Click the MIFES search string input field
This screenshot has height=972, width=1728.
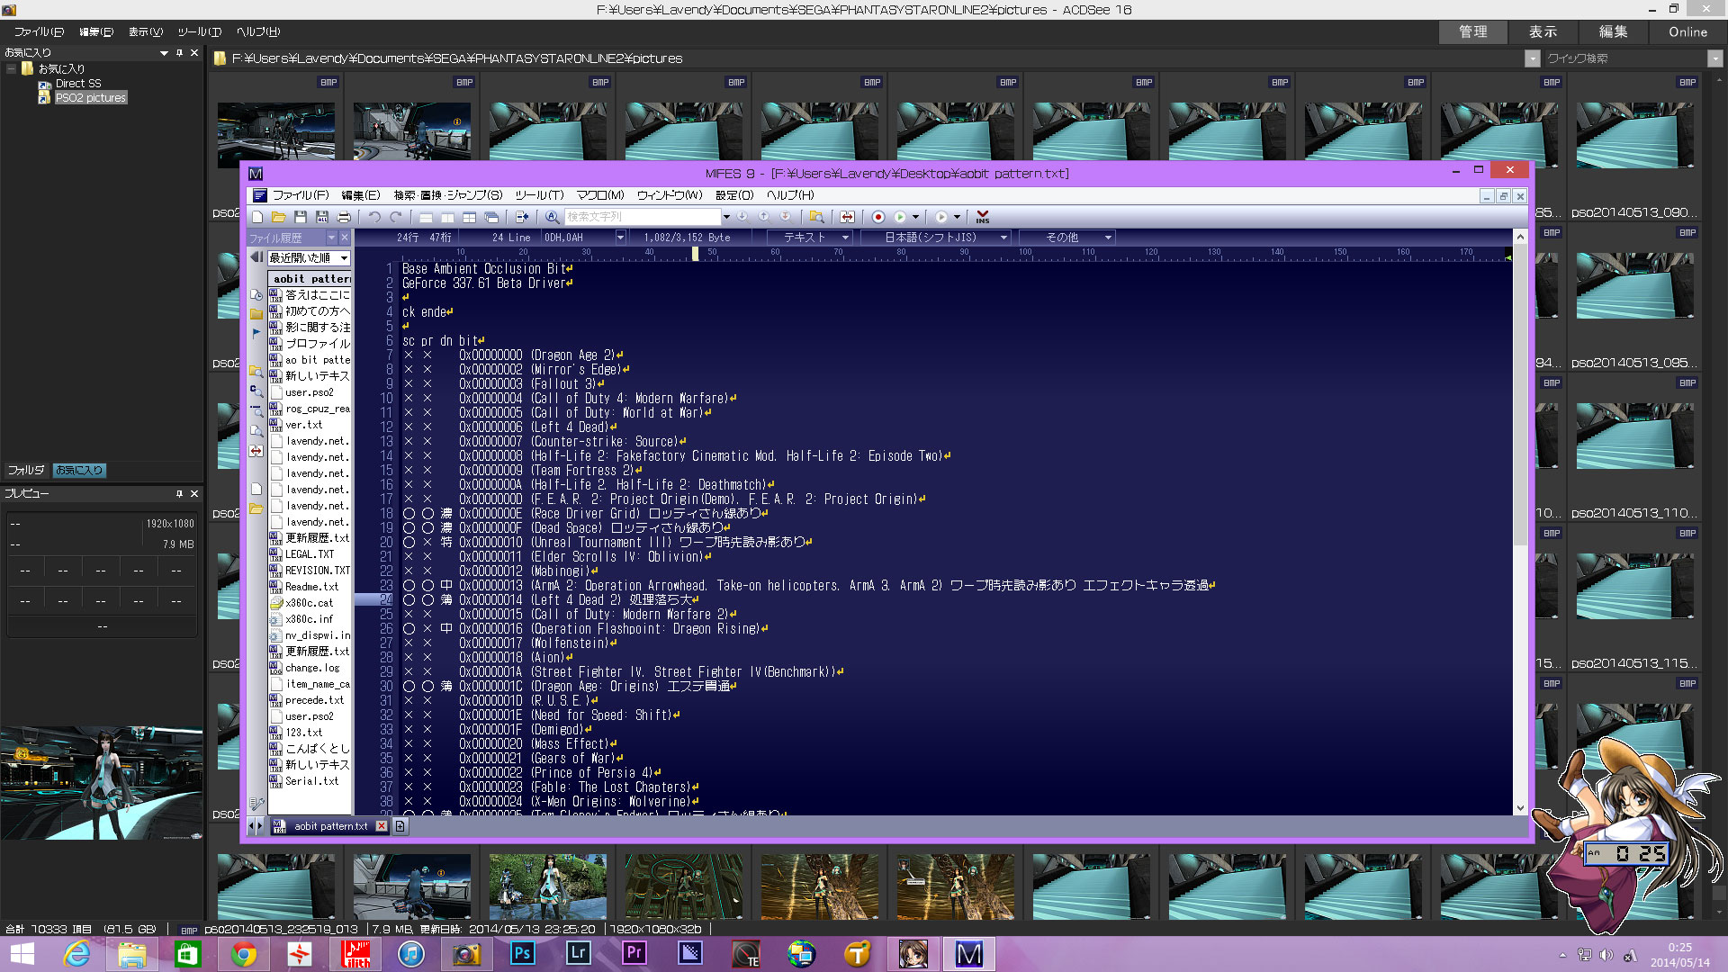click(643, 217)
